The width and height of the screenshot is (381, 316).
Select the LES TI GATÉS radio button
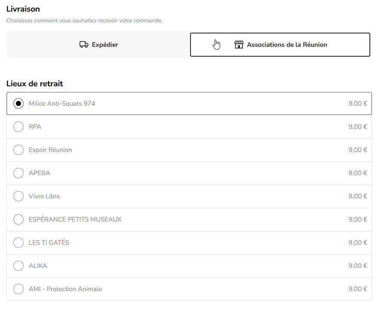point(18,243)
